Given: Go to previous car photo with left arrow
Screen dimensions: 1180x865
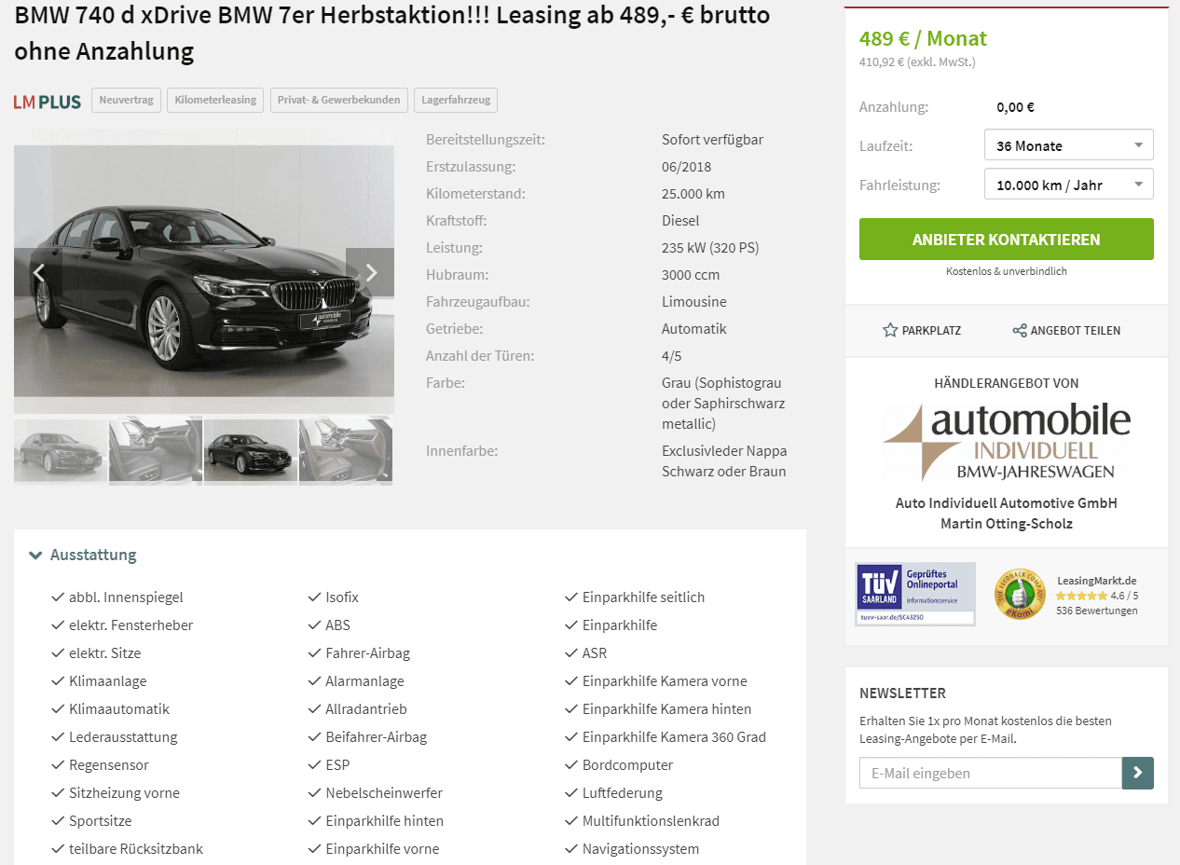Looking at the screenshot, I should coord(38,272).
